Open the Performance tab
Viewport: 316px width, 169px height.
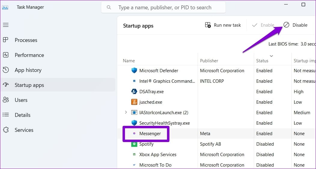(58, 55)
